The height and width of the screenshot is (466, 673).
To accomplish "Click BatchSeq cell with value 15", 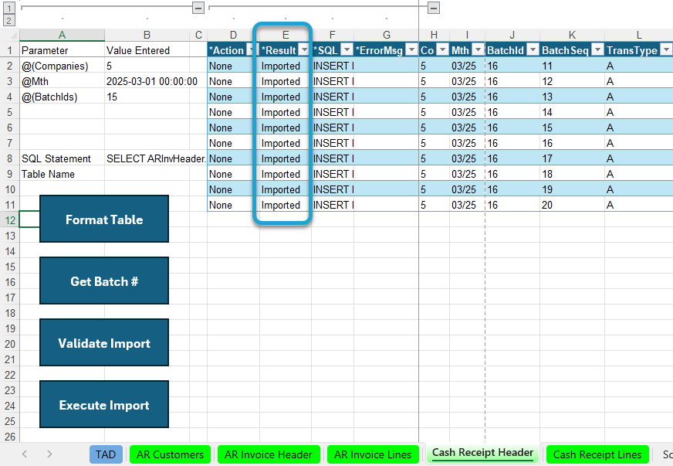I will [572, 128].
